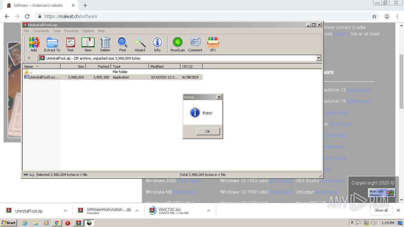Screen dimensions: 404x227
Task: Click Windows 10 1909 (x86) link
Action: pyautogui.click(x=281, y=192)
